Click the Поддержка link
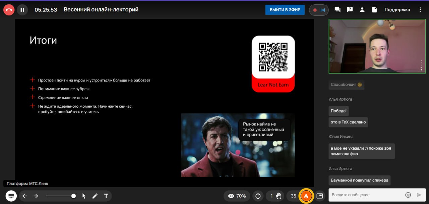The width and height of the screenshot is (429, 204). click(x=397, y=10)
